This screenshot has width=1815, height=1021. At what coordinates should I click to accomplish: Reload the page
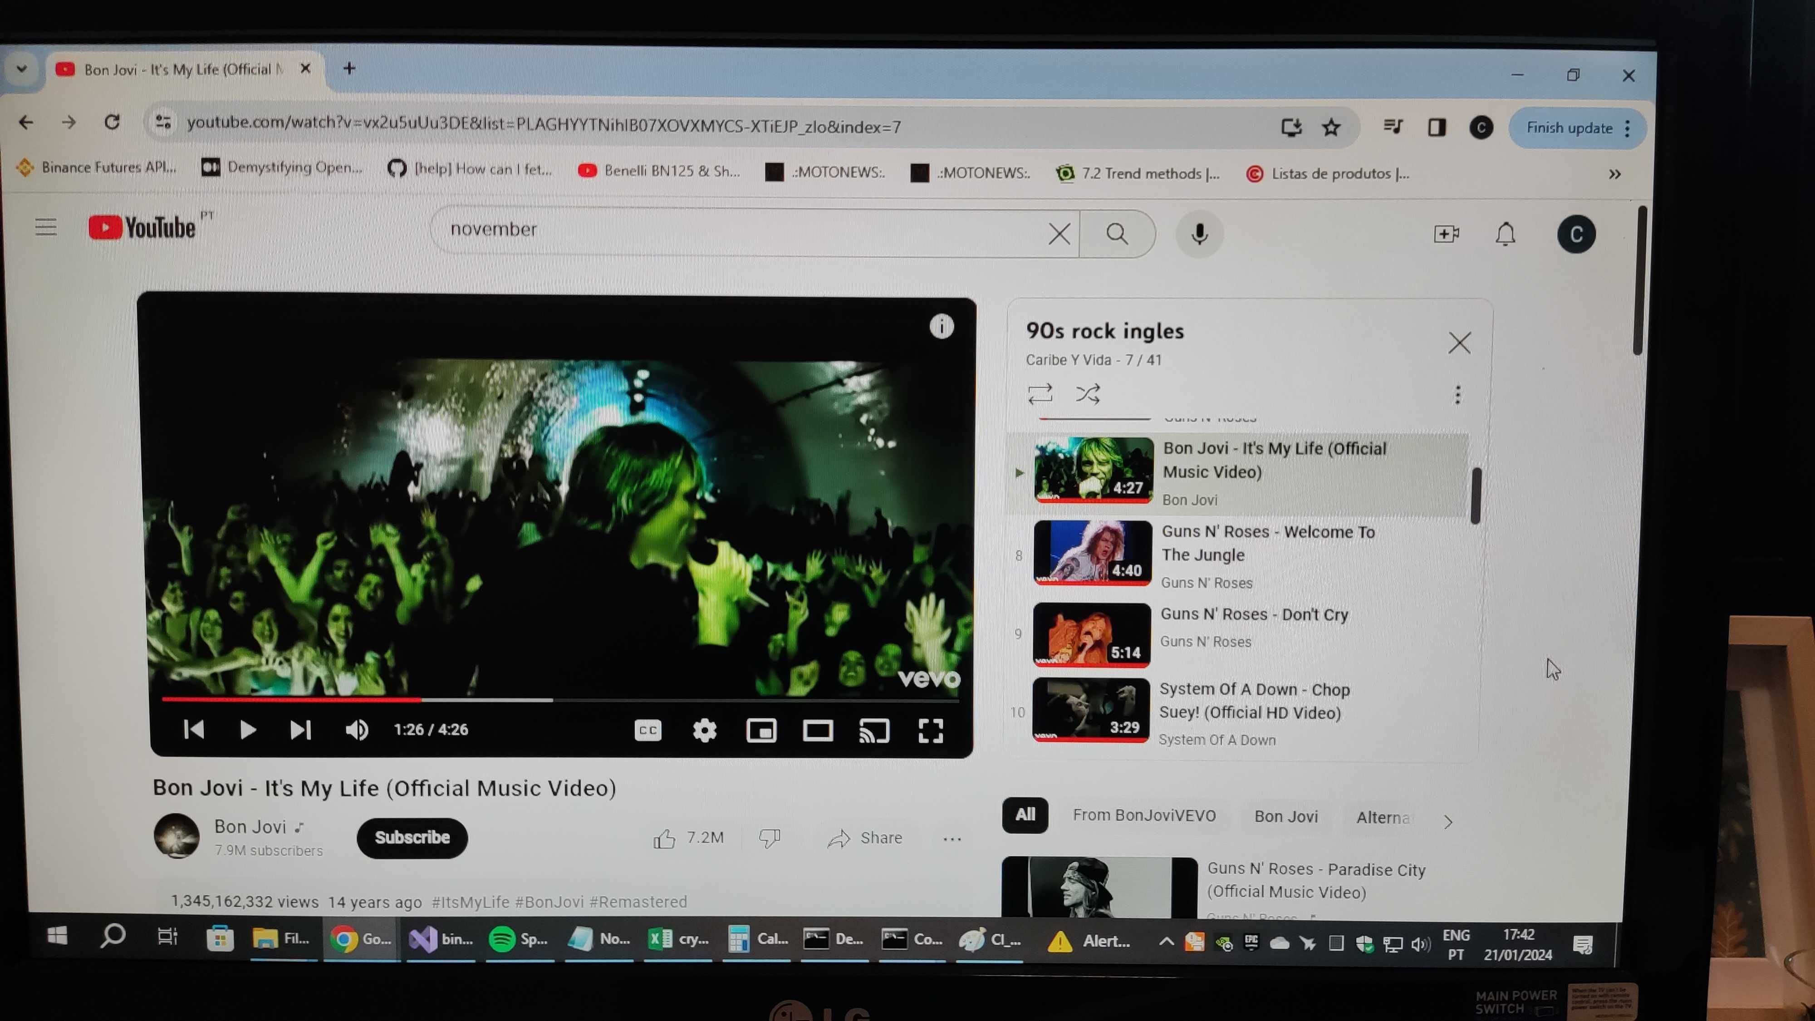[x=112, y=122]
